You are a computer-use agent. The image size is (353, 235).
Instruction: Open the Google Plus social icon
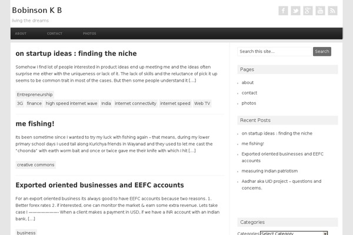[308, 11]
